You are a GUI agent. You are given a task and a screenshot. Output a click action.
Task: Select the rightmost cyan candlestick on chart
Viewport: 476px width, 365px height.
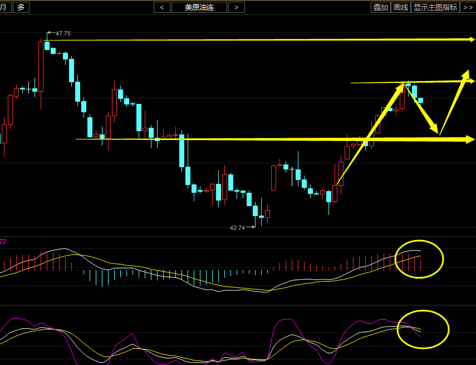[420, 100]
